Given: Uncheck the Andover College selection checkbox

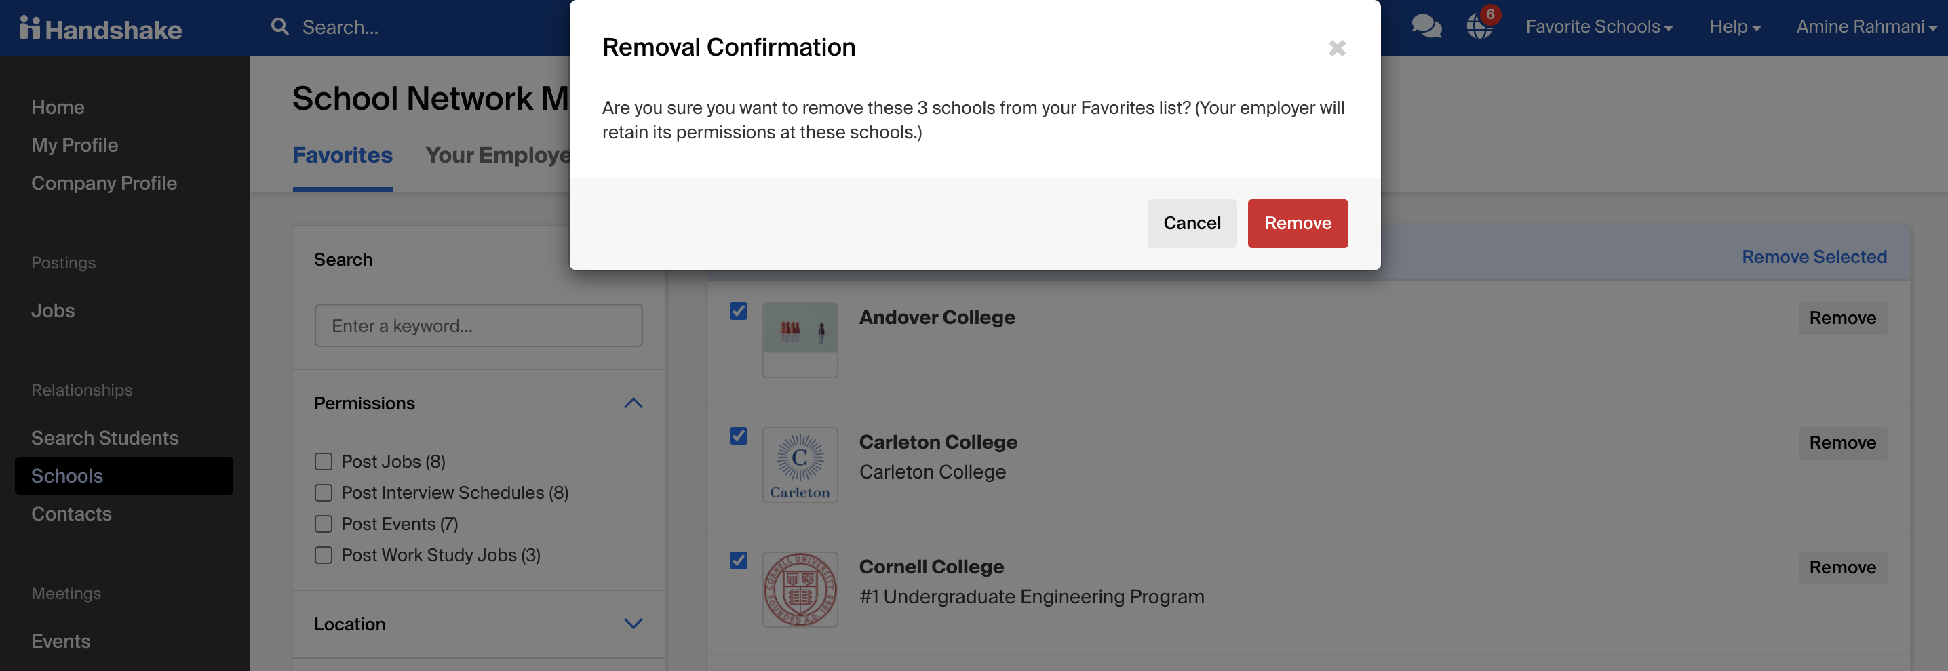Looking at the screenshot, I should click(x=738, y=310).
